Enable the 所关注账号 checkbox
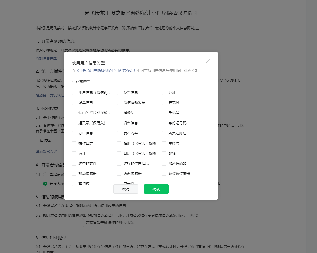Image resolution: width=317 pixels, height=253 pixels. (164, 133)
